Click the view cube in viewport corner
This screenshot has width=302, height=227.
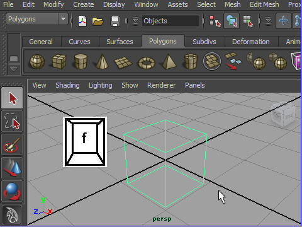tap(283, 115)
